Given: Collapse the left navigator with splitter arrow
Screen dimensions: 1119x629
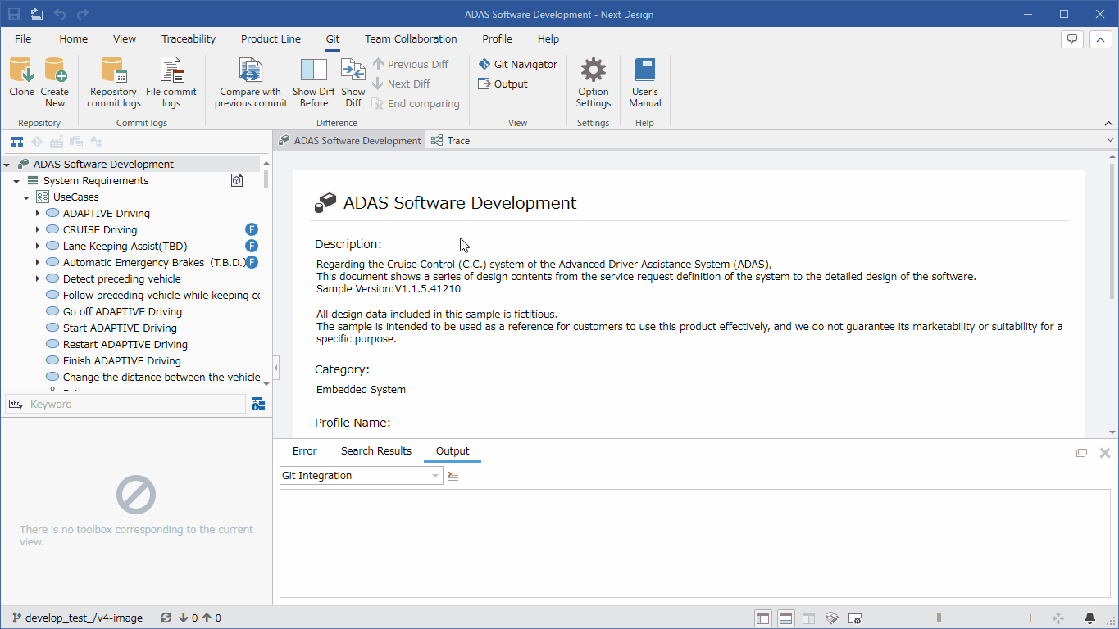Looking at the screenshot, I should [276, 369].
